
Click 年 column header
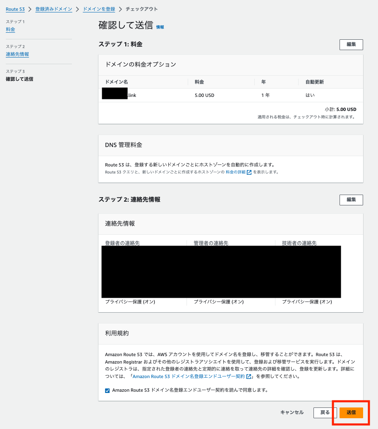point(263,82)
